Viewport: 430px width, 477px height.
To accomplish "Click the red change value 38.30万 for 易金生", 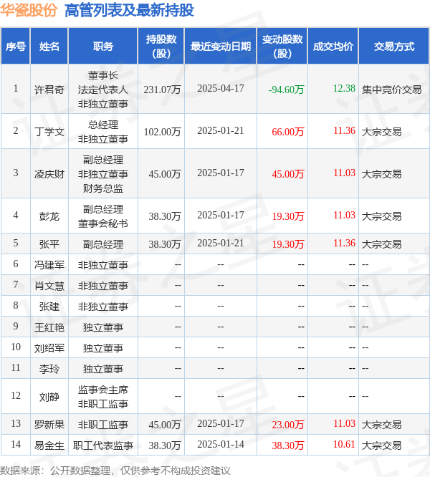I will pos(288,445).
